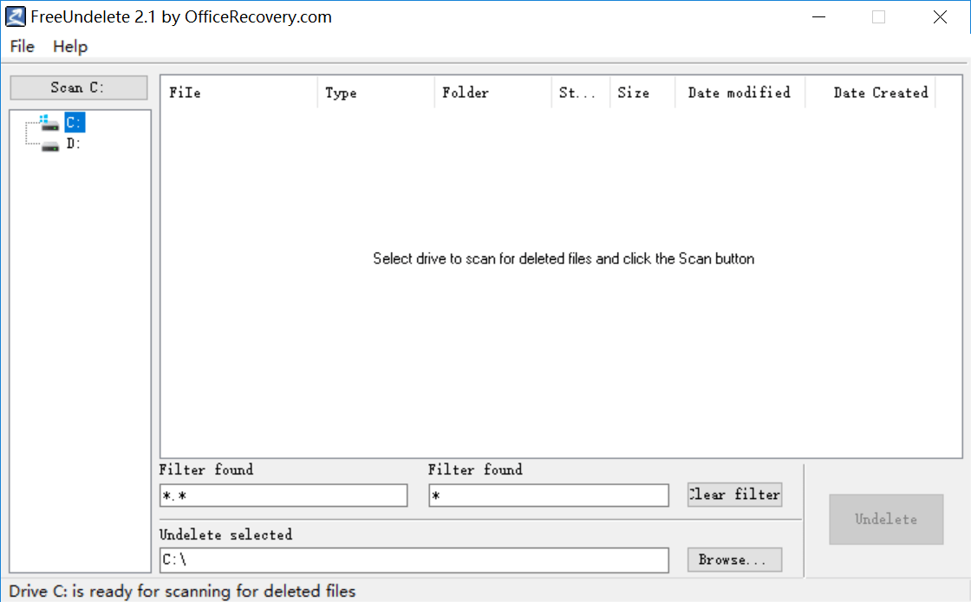The image size is (971, 602).
Task: Select the C: drive label
Action: click(x=75, y=123)
